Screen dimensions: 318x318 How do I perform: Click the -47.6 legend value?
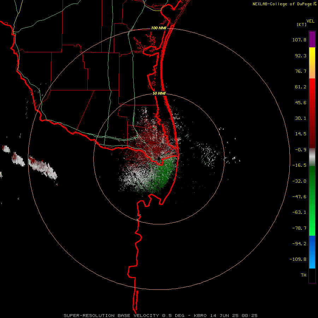(x=299, y=197)
